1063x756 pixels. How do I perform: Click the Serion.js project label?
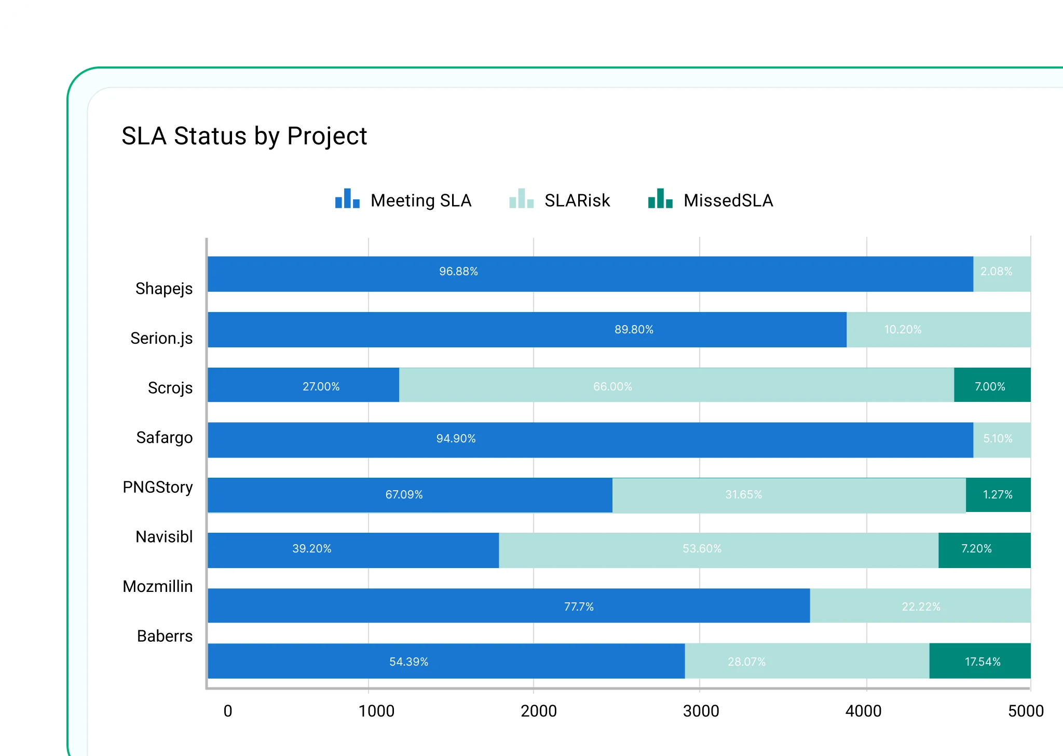click(x=162, y=337)
